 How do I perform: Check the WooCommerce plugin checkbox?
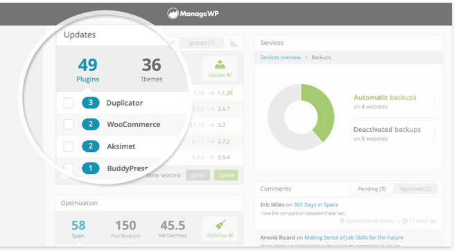click(x=69, y=124)
